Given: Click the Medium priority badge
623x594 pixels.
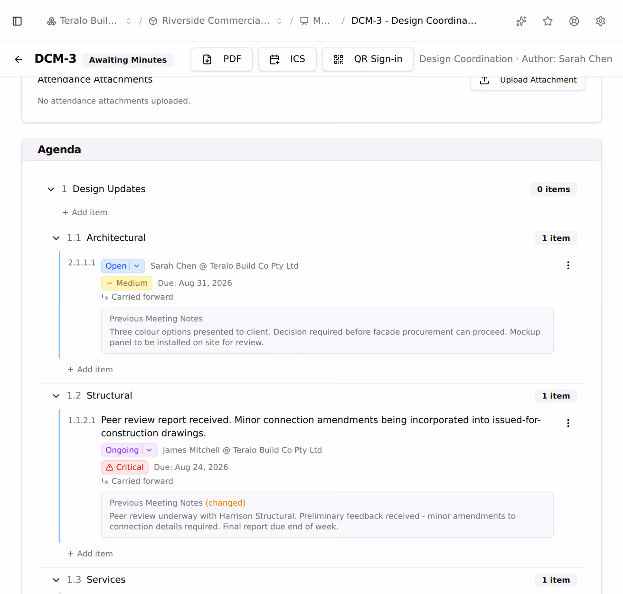Looking at the screenshot, I should 127,283.
